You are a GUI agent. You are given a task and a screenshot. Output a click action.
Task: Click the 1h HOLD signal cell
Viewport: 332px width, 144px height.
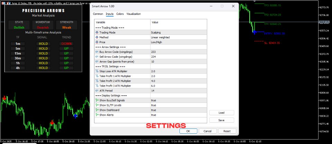(x=43, y=63)
